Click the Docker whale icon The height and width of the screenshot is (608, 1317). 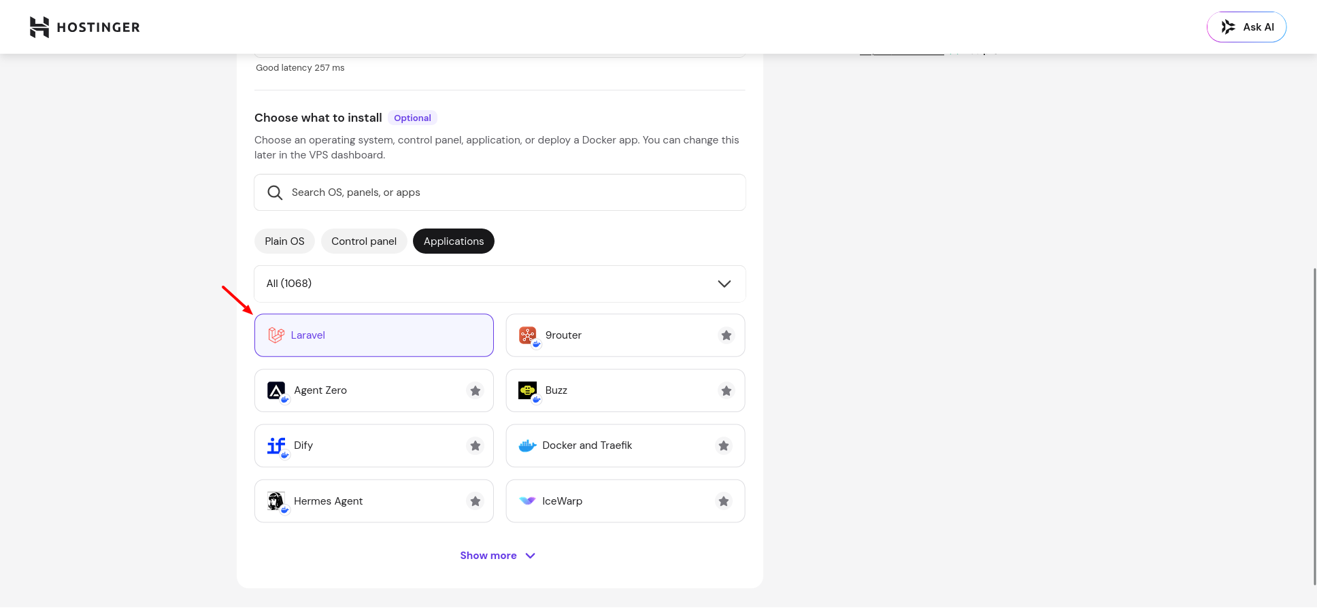(528, 446)
